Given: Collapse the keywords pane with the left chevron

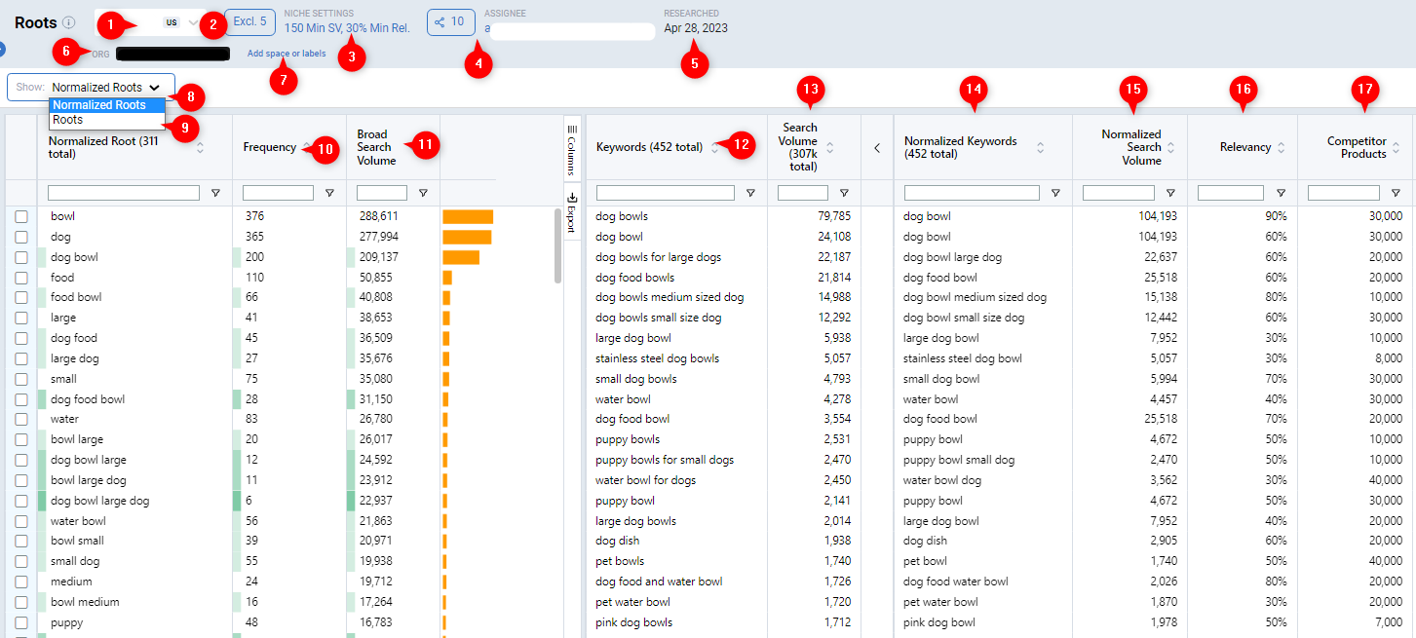Looking at the screenshot, I should (875, 145).
